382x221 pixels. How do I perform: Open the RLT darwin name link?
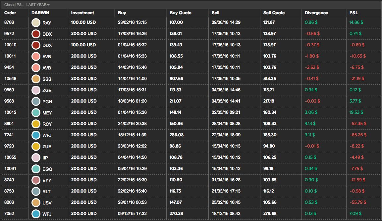pos(46,192)
